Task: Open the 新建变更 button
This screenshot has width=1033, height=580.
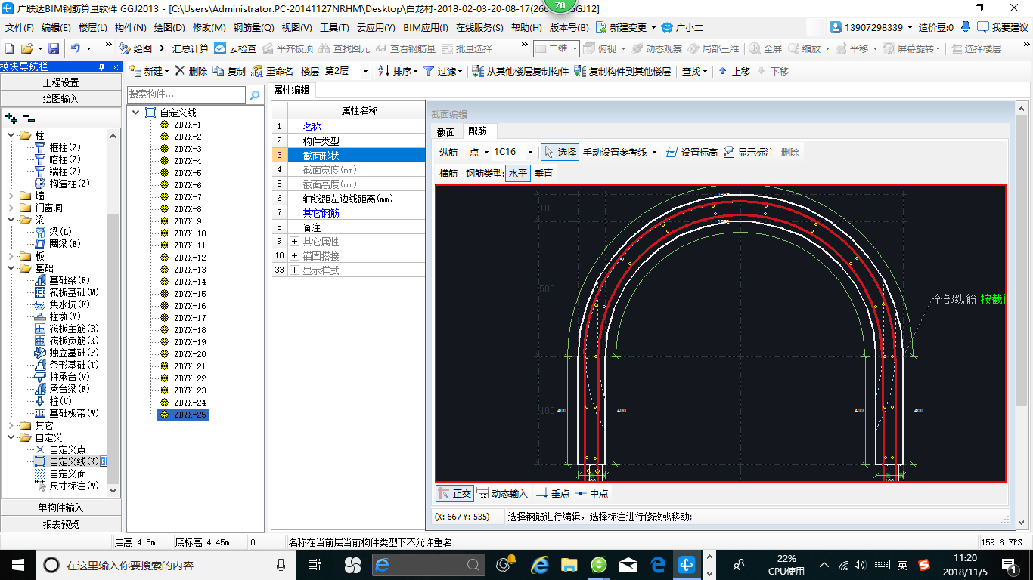Action: tap(626, 27)
